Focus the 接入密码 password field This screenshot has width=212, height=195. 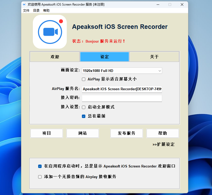[122, 98]
